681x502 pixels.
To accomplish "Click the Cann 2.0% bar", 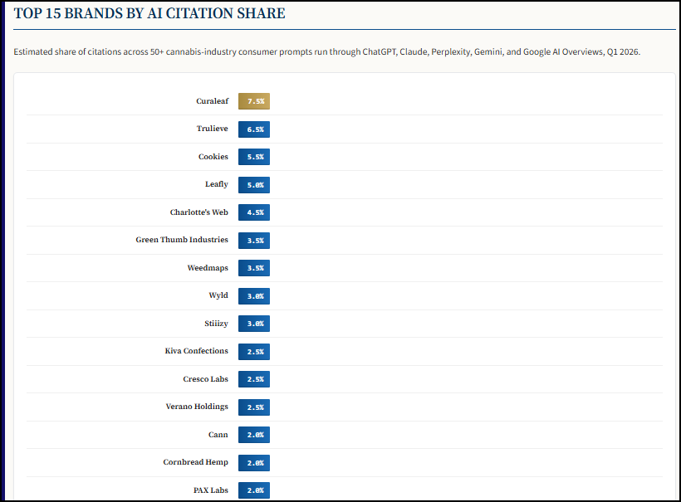I will pos(254,434).
